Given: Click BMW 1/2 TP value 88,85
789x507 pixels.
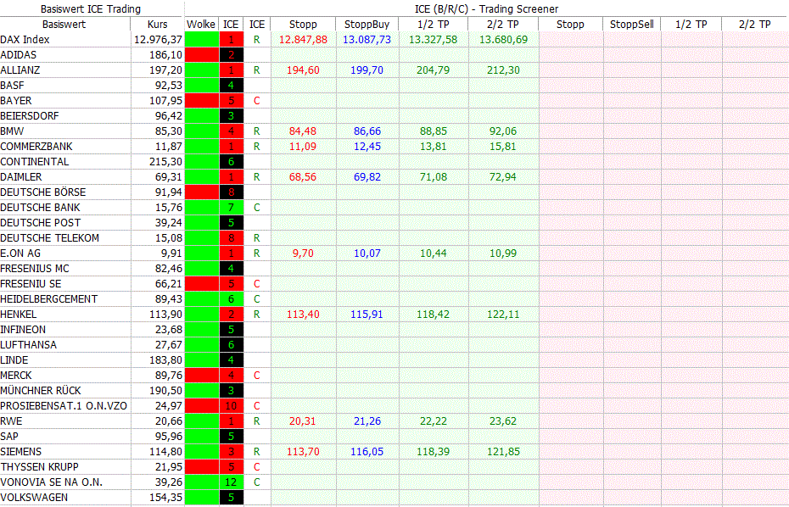Looking at the screenshot, I should click(433, 131).
